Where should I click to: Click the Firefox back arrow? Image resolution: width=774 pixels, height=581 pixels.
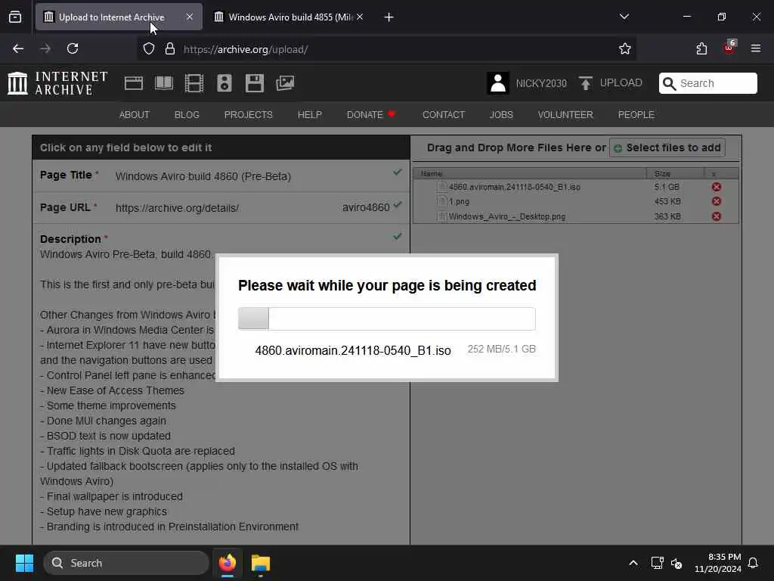coord(18,48)
